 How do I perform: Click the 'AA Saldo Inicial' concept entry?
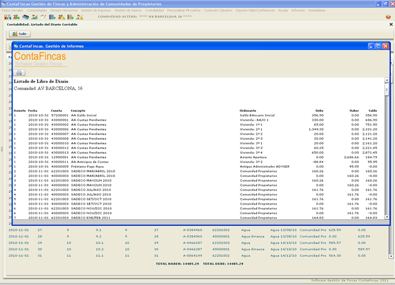click(x=84, y=115)
